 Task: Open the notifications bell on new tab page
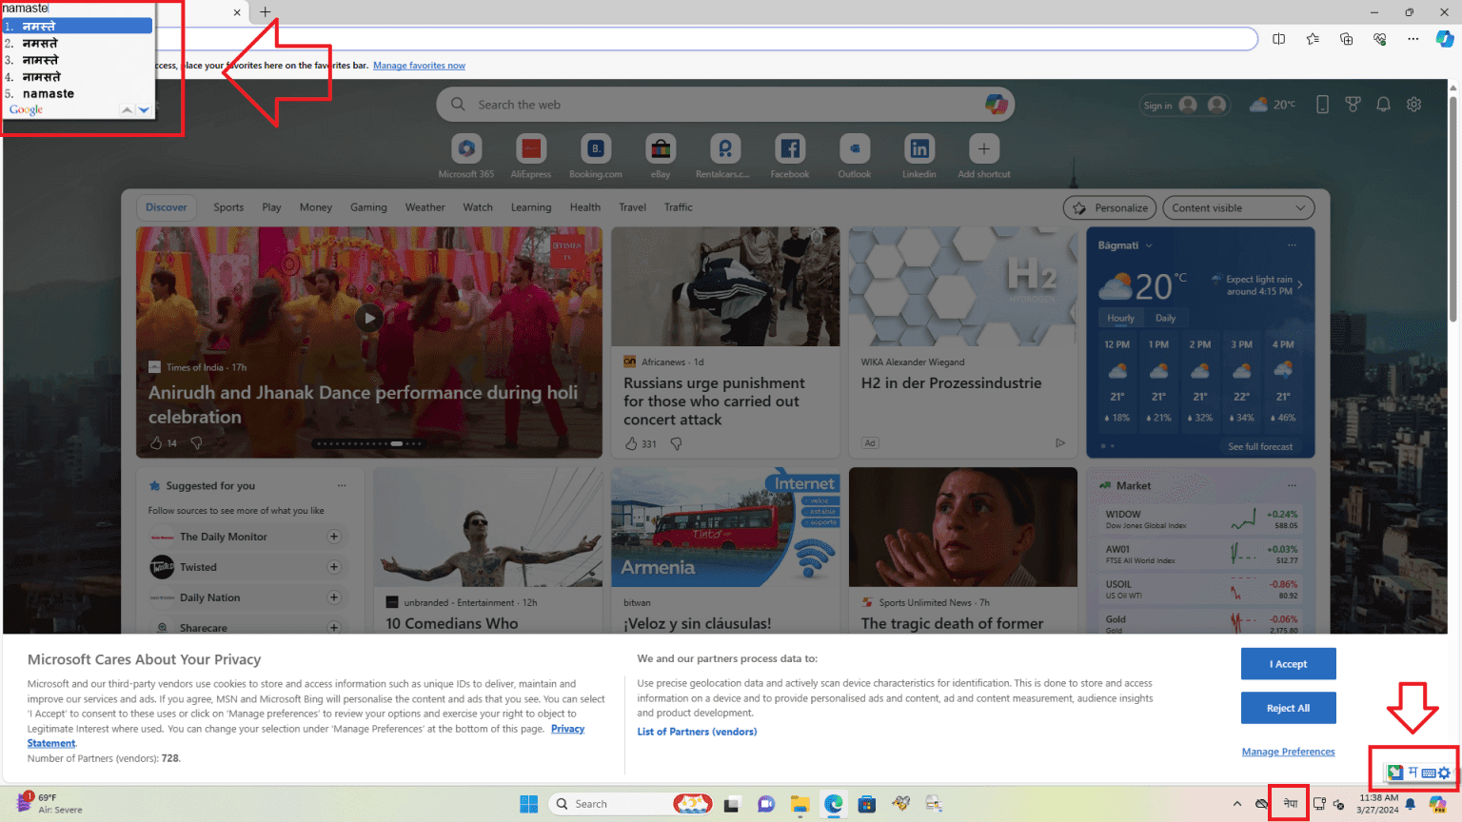pyautogui.click(x=1384, y=105)
